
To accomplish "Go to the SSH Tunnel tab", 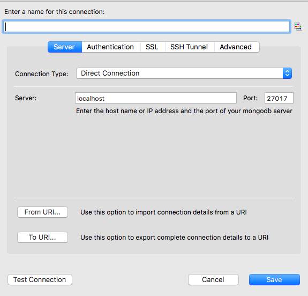I will click(189, 47).
